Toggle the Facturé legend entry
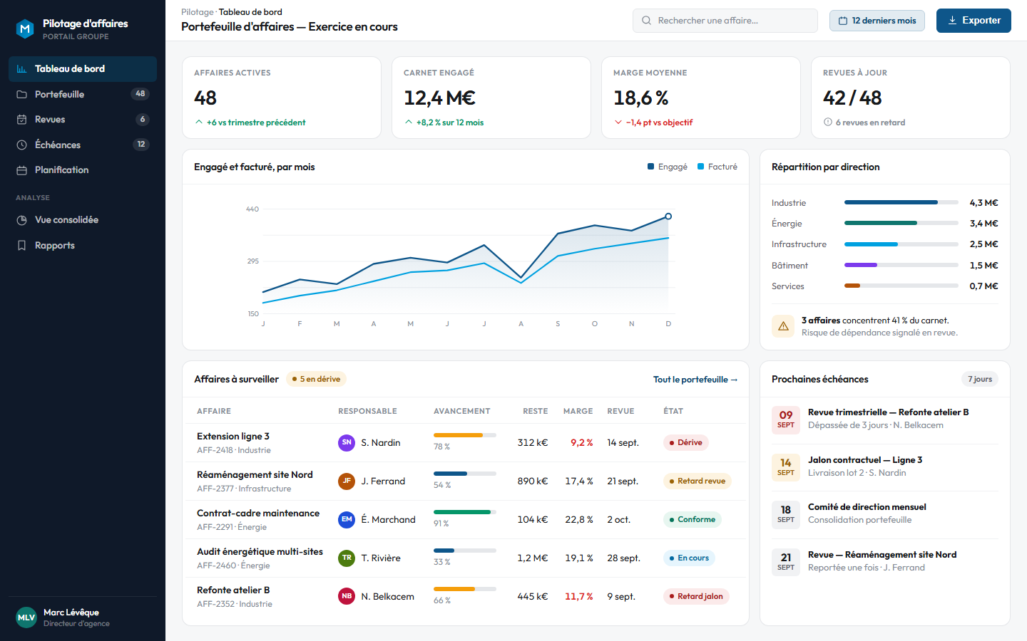Viewport: 1027px width, 641px height. click(717, 167)
